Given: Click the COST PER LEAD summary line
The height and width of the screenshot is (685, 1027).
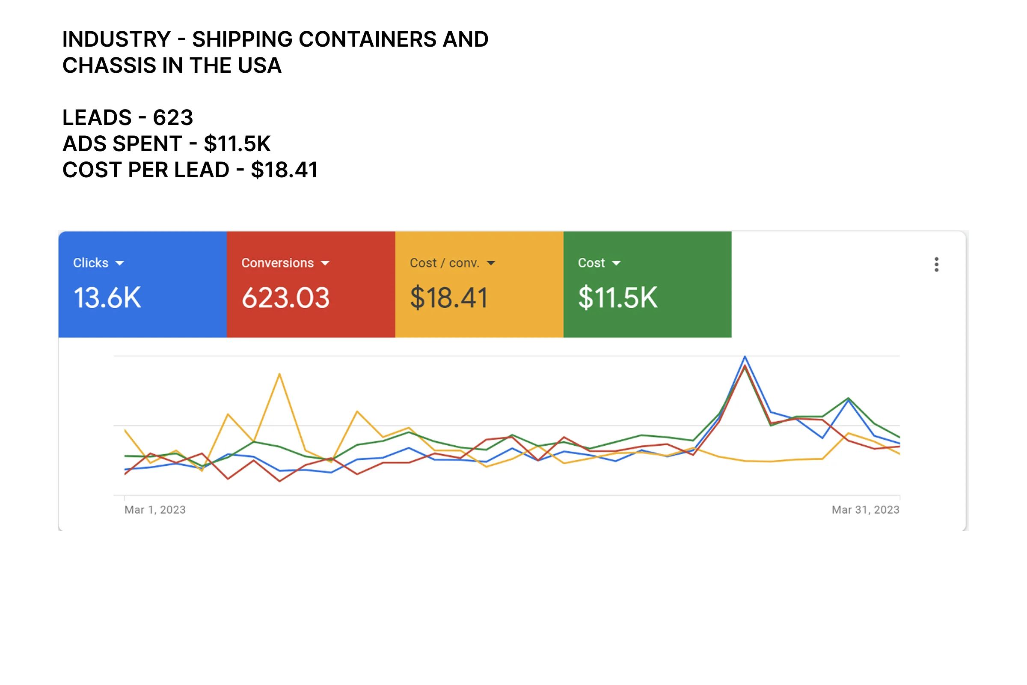Looking at the screenshot, I should tap(190, 170).
